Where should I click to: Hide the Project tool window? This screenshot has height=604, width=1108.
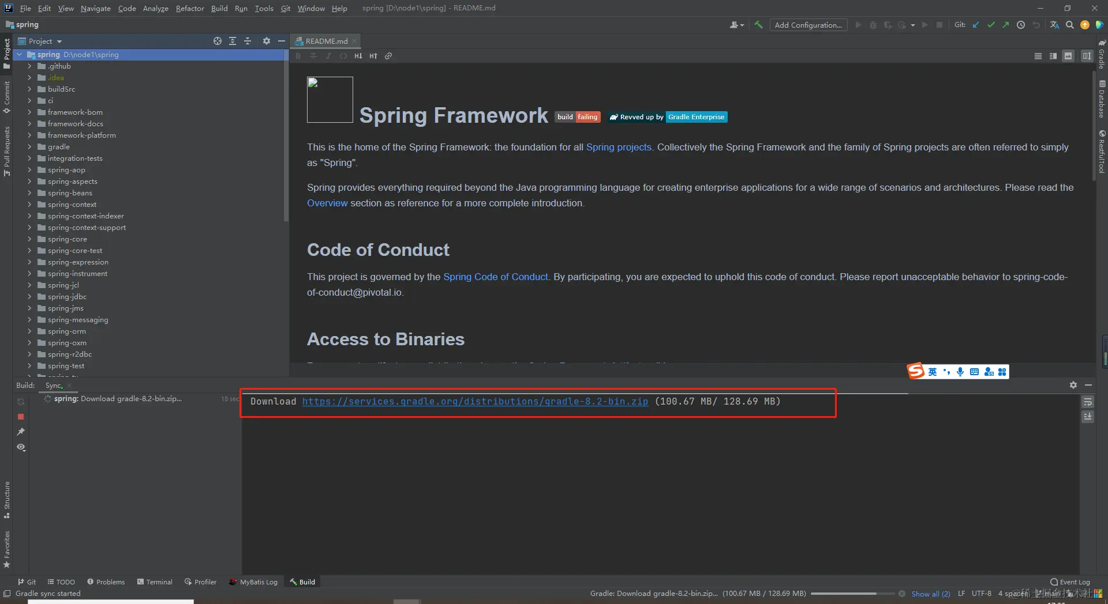coord(282,41)
